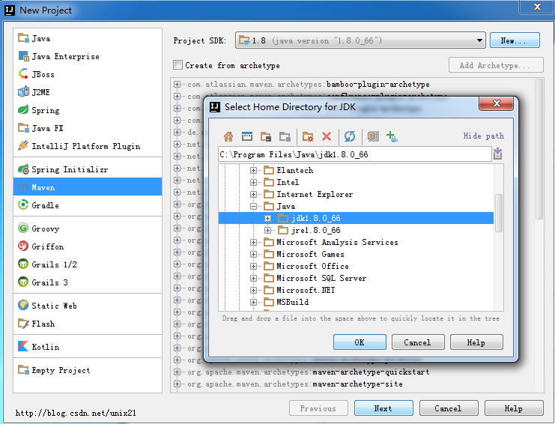This screenshot has width=555, height=424.
Task: Go to Home directory in JDK dialog
Action: 228,136
